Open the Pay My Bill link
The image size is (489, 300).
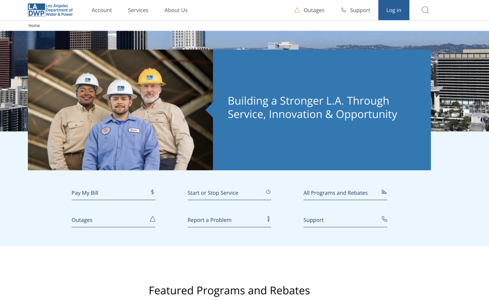85,193
